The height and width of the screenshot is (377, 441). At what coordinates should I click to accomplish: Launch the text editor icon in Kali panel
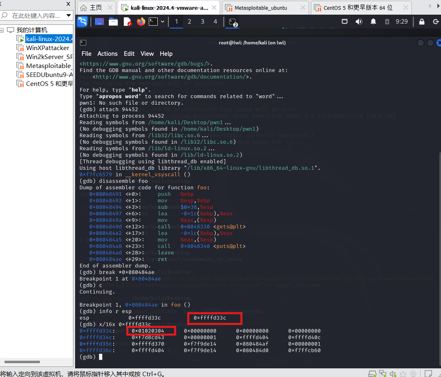click(x=128, y=22)
